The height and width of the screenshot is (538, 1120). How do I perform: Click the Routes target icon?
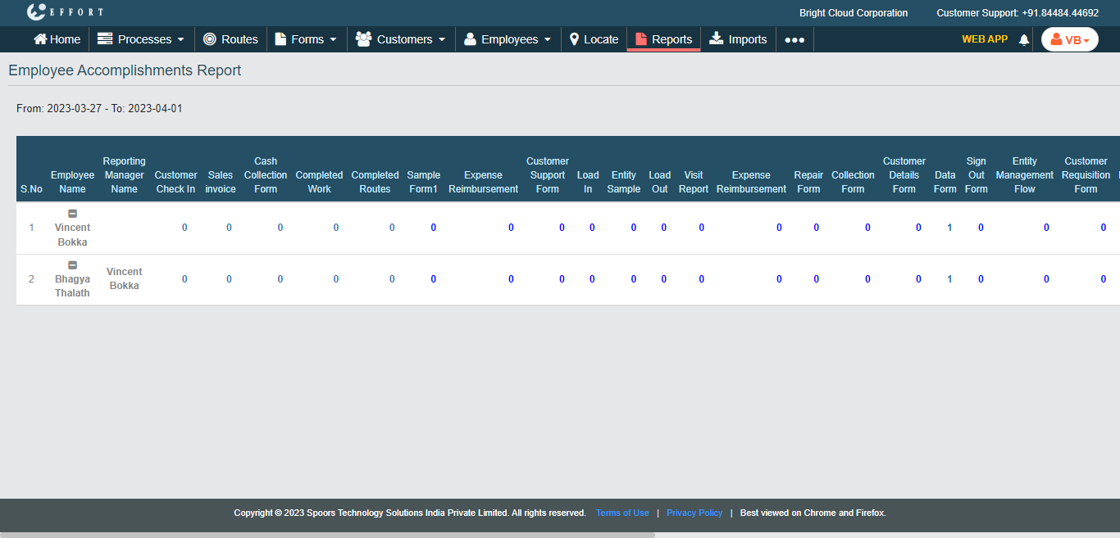[x=210, y=39]
